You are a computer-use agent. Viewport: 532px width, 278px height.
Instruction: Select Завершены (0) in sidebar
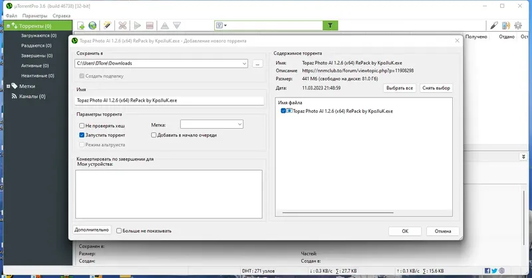[37, 56]
